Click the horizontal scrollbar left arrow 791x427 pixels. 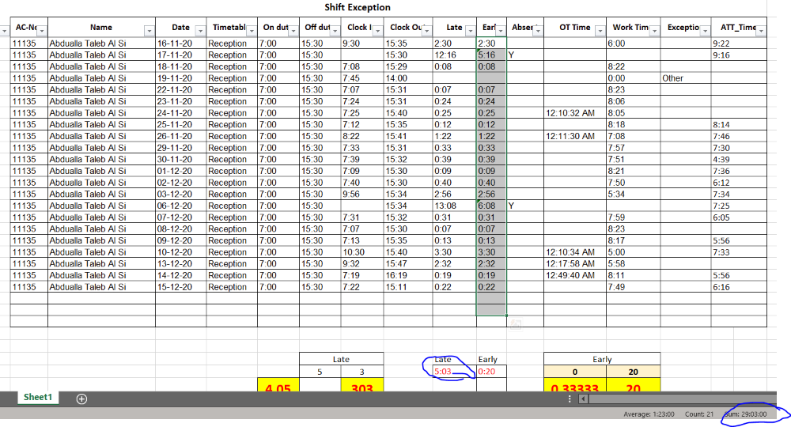coord(583,399)
